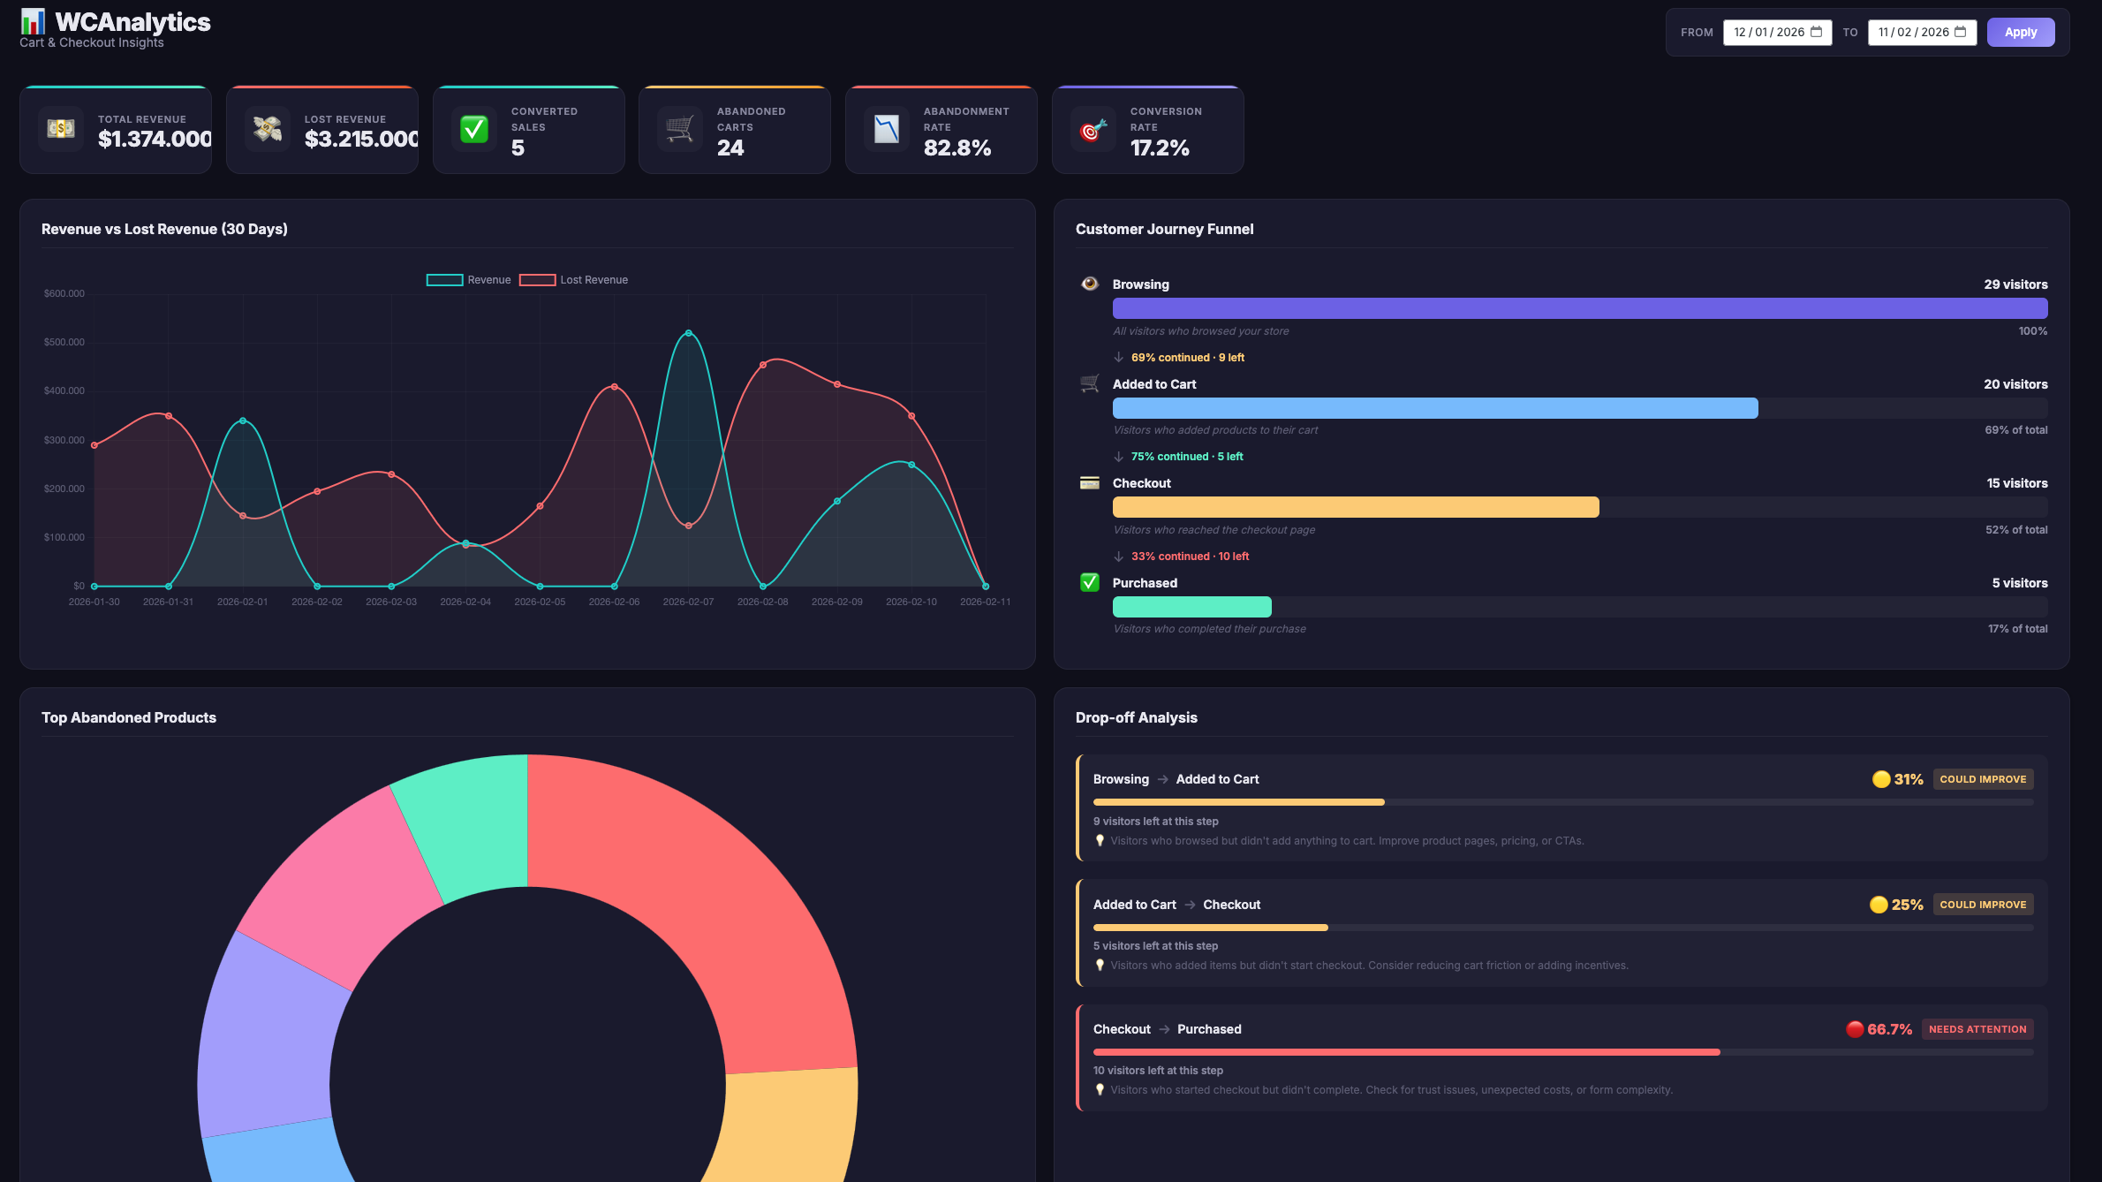2102x1182 pixels.
Task: Click the Apply date range button
Action: click(x=2021, y=32)
